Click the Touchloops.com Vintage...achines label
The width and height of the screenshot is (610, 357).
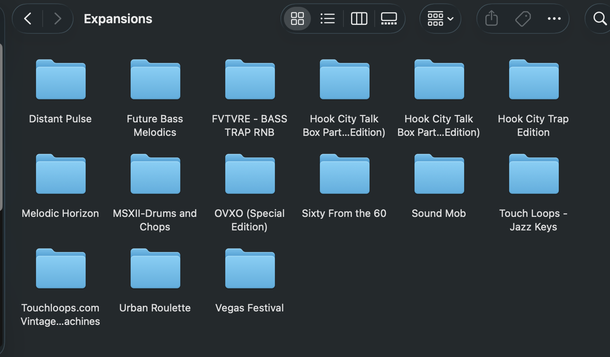click(60, 315)
